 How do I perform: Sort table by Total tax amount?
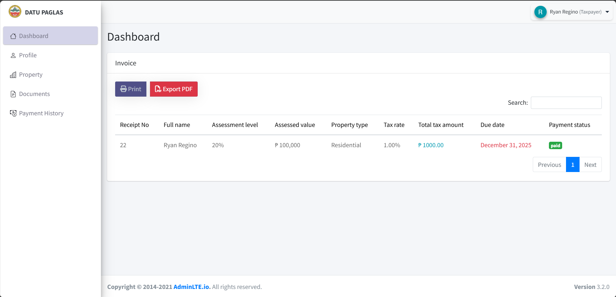click(441, 125)
